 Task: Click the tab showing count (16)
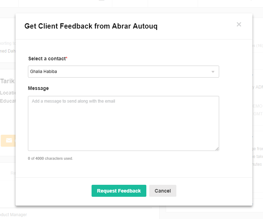click(258, 46)
